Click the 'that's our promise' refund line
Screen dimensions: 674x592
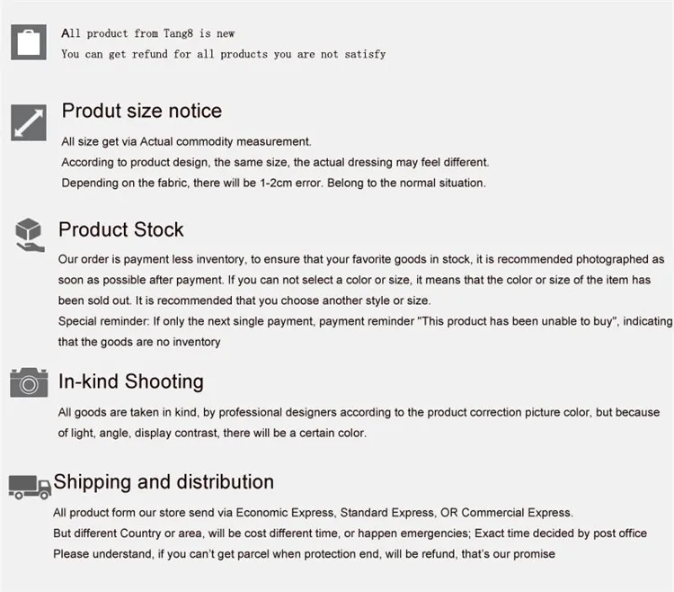tap(304, 554)
